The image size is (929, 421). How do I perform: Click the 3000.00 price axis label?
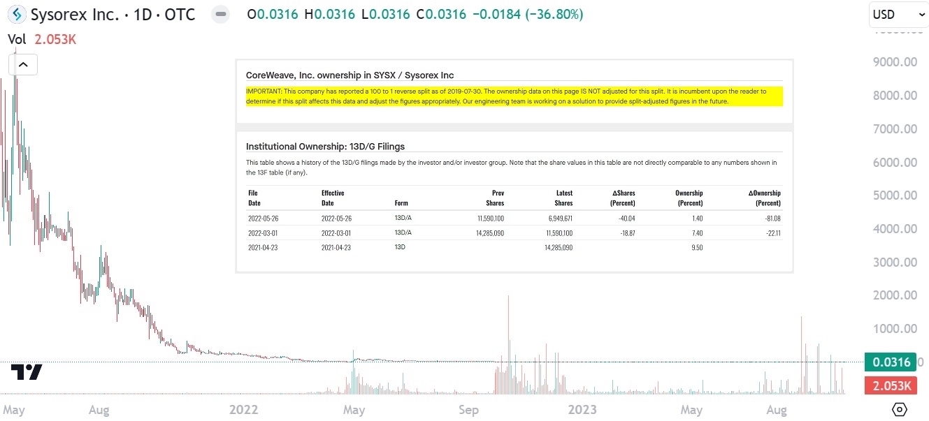[895, 262]
